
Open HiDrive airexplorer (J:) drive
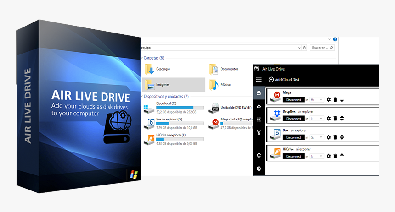tap(174, 139)
